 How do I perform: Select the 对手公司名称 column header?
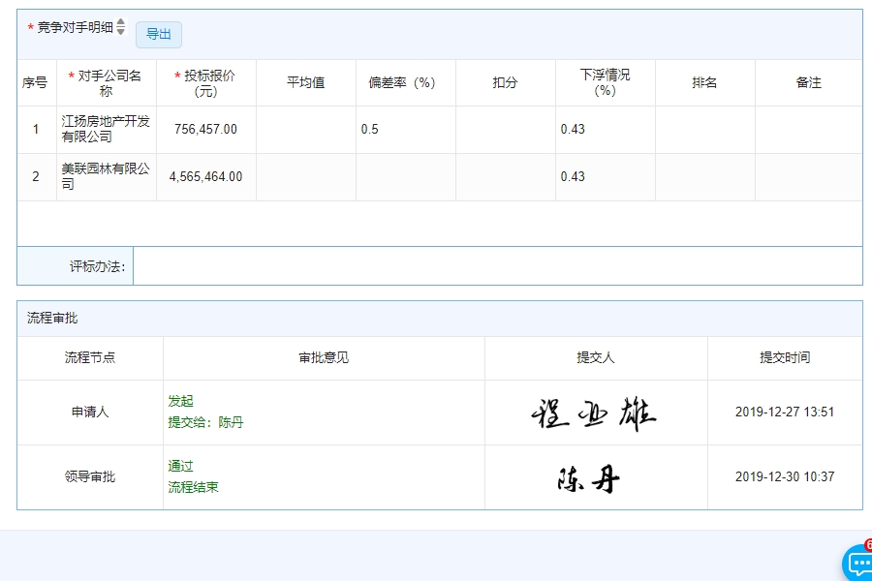pos(106,83)
